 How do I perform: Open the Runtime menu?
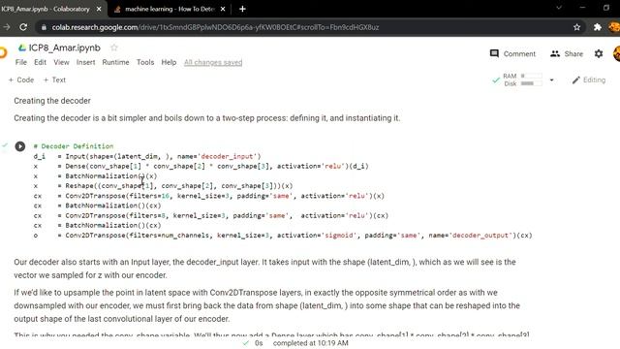click(115, 62)
